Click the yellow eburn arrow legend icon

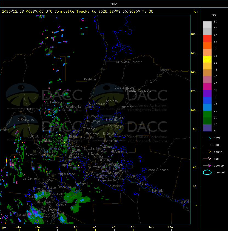(207, 152)
